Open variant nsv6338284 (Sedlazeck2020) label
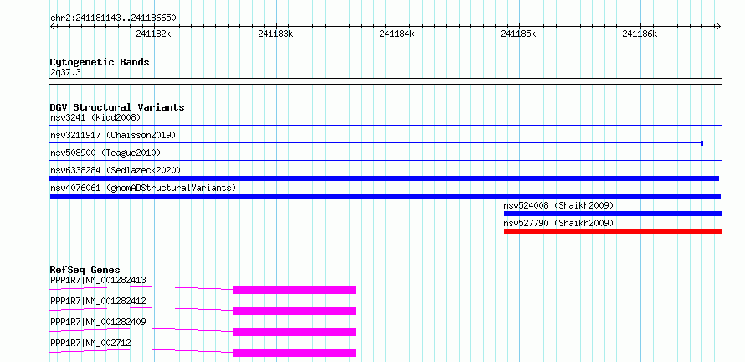The height and width of the screenshot is (362, 745). [x=116, y=170]
